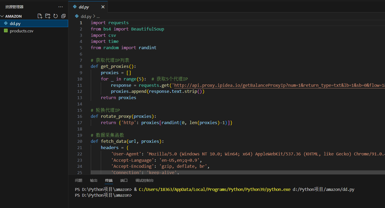Click the New Folder icon in explorer
Image resolution: width=385 pixels, height=208 pixels.
(x=48, y=16)
